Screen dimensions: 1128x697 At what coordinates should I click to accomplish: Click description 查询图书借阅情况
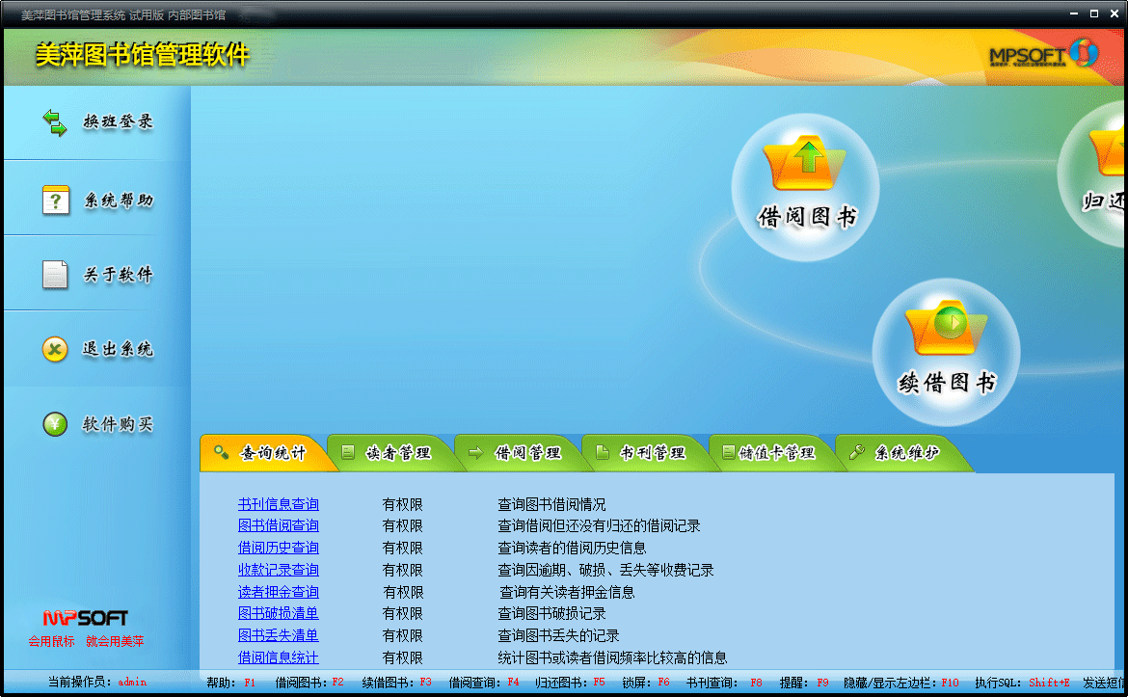pos(551,505)
